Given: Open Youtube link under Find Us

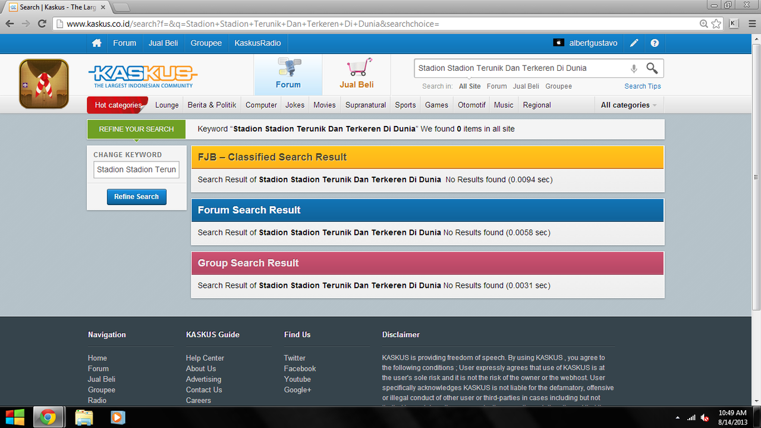Looking at the screenshot, I should pos(297,379).
